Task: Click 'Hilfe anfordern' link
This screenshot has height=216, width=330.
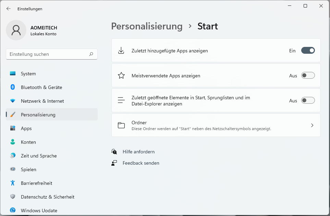Action: point(138,152)
